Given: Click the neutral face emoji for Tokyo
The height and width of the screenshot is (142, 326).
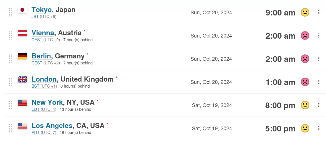Looking at the screenshot, I should [305, 12].
